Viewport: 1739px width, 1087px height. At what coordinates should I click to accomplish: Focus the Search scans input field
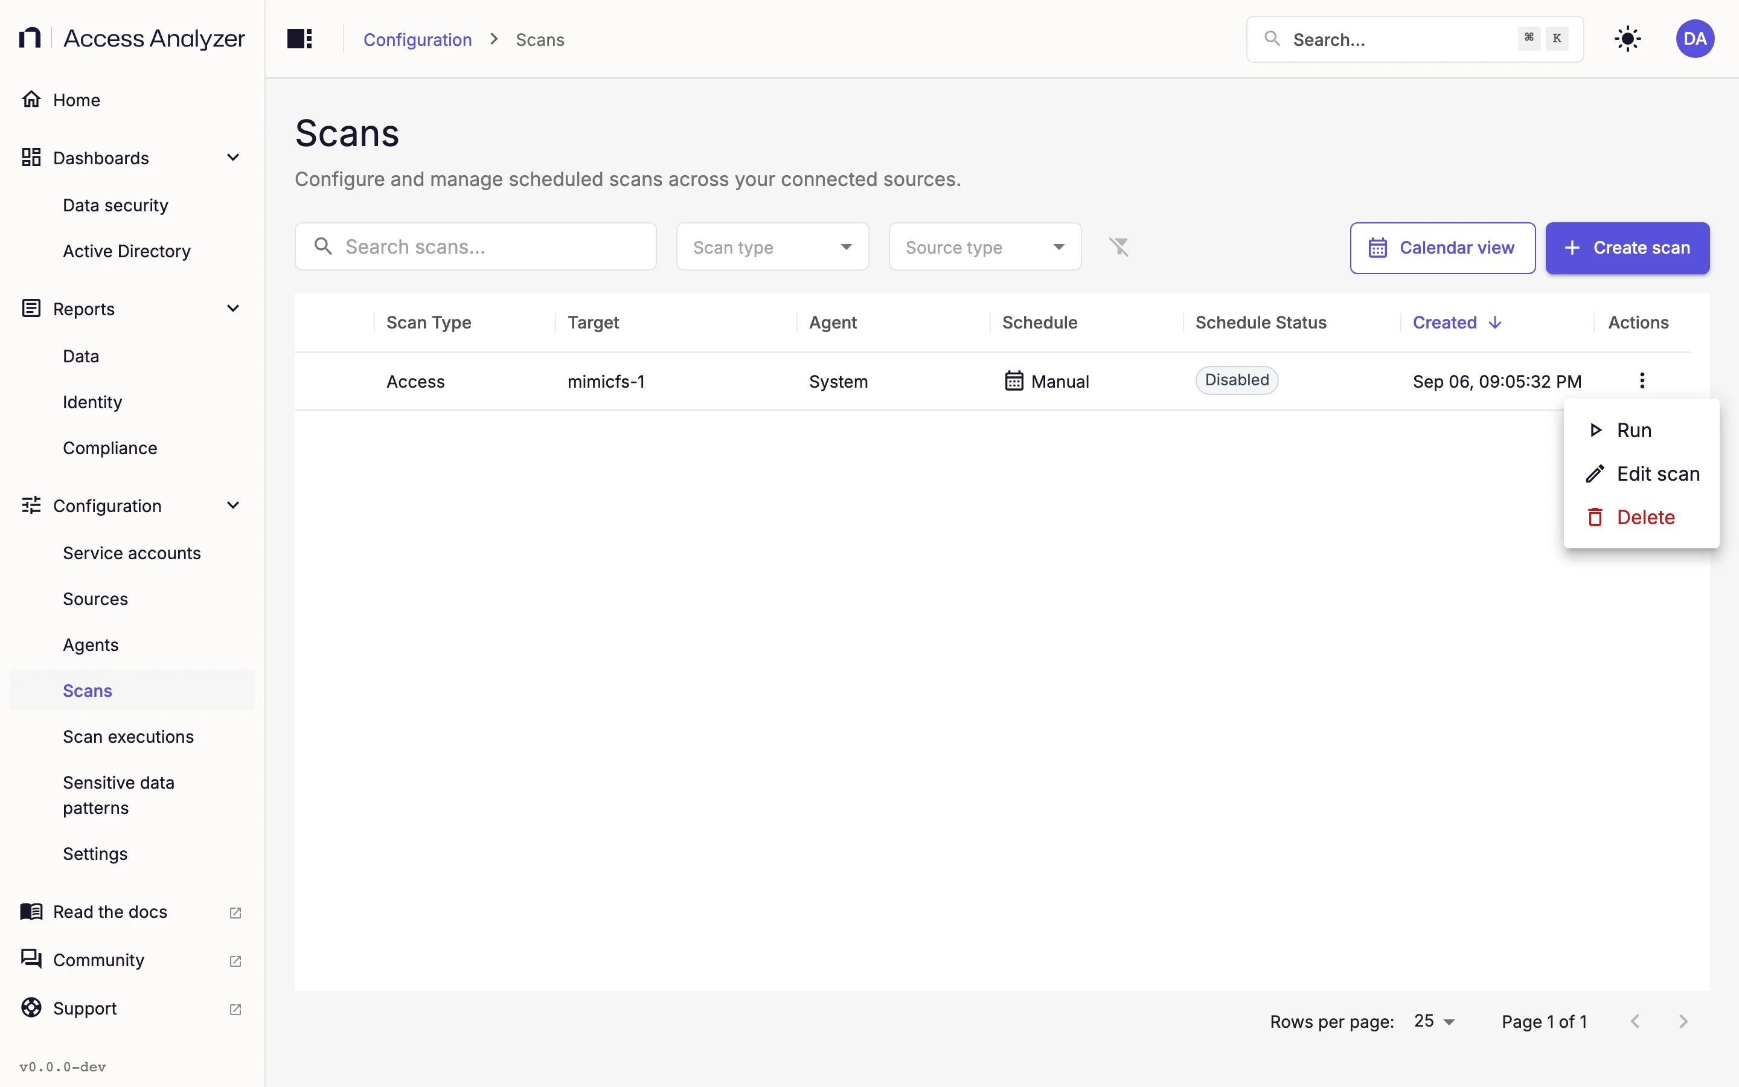[475, 246]
